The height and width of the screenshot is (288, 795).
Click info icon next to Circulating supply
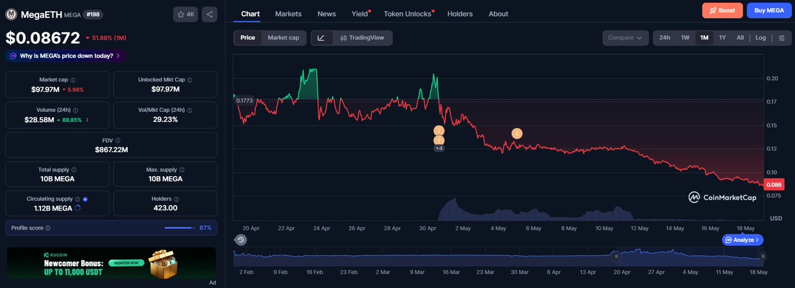point(78,199)
